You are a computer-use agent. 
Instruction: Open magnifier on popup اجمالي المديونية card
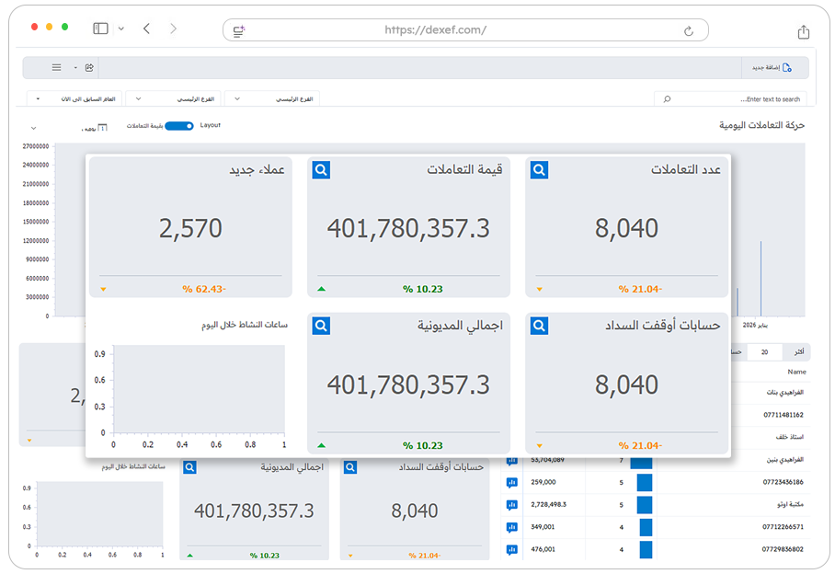(321, 326)
